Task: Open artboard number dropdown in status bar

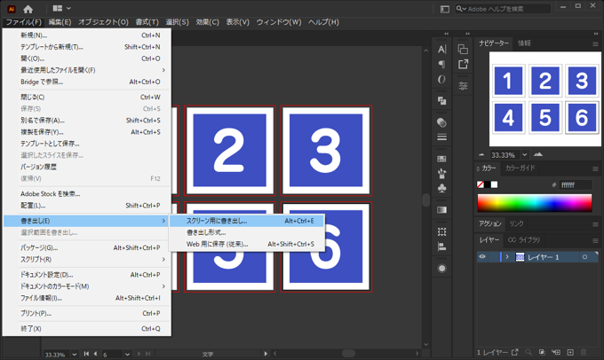Action: coord(128,354)
